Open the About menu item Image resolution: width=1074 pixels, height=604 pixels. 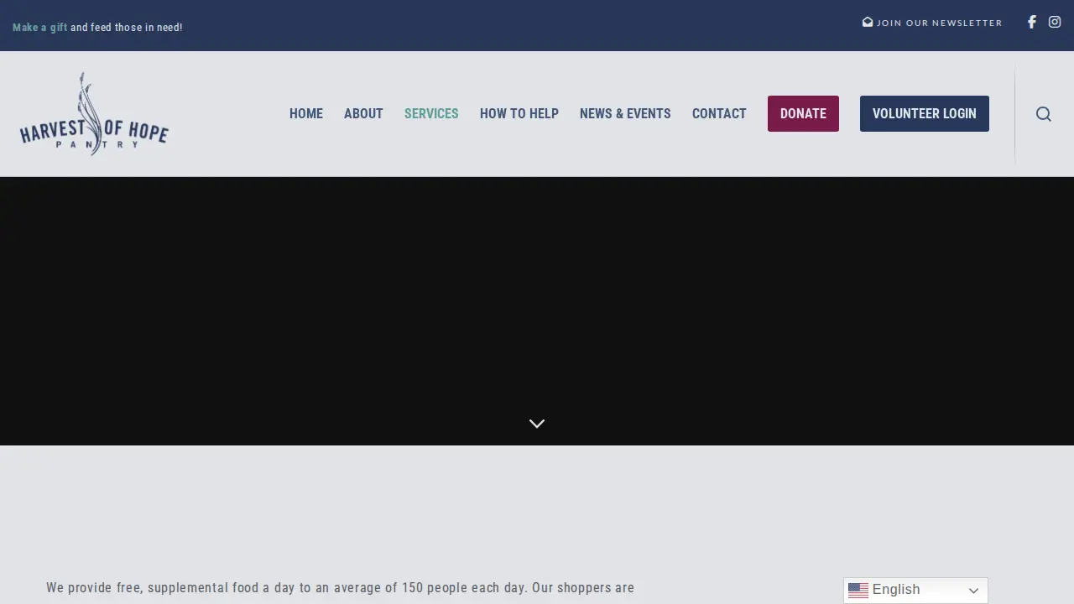[363, 113]
